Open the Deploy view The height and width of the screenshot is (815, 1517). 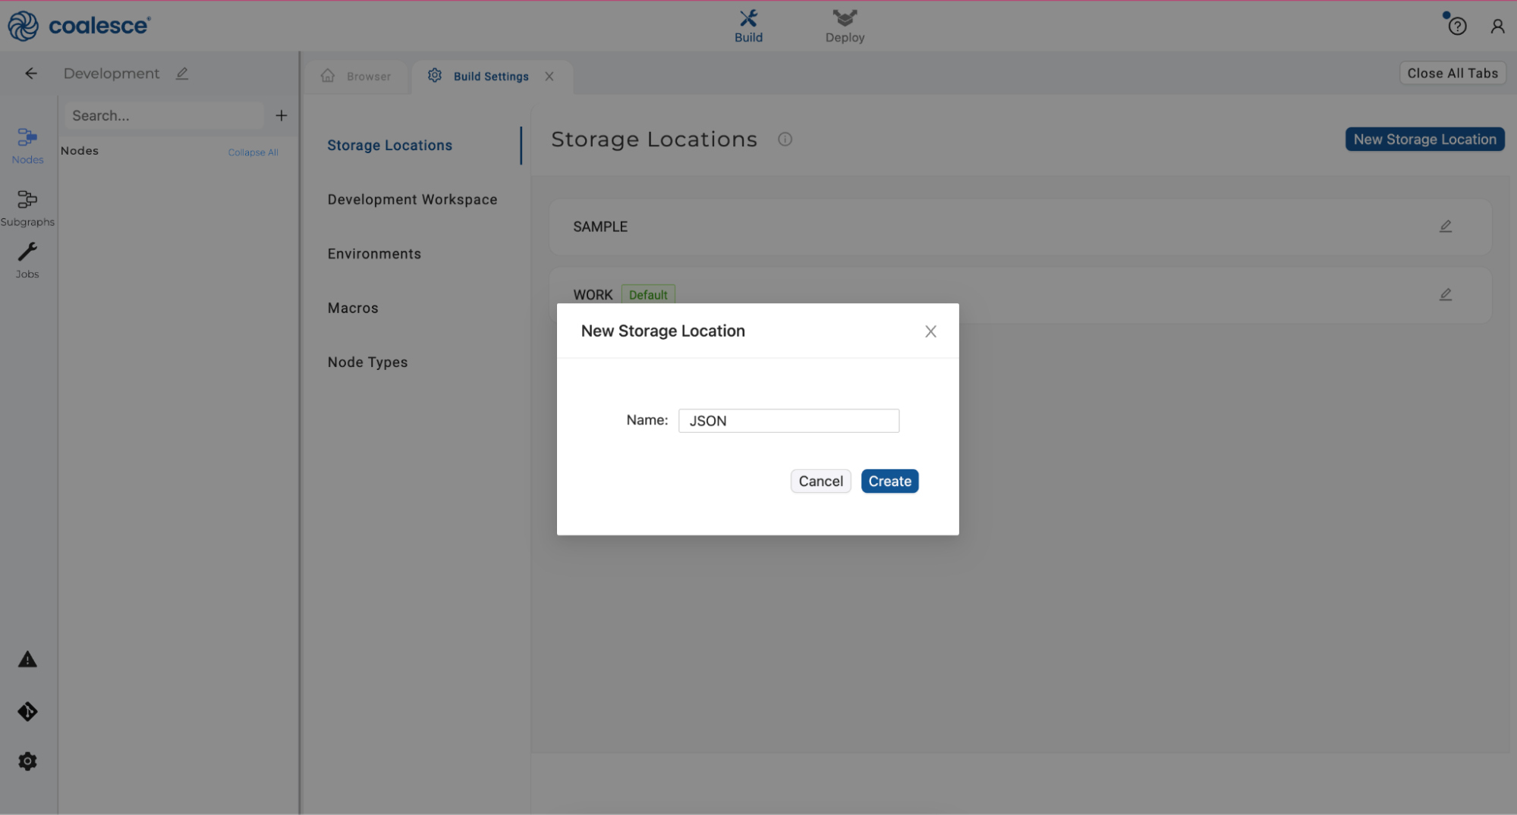[844, 25]
